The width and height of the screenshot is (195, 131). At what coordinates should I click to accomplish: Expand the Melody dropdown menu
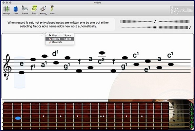click(43, 10)
